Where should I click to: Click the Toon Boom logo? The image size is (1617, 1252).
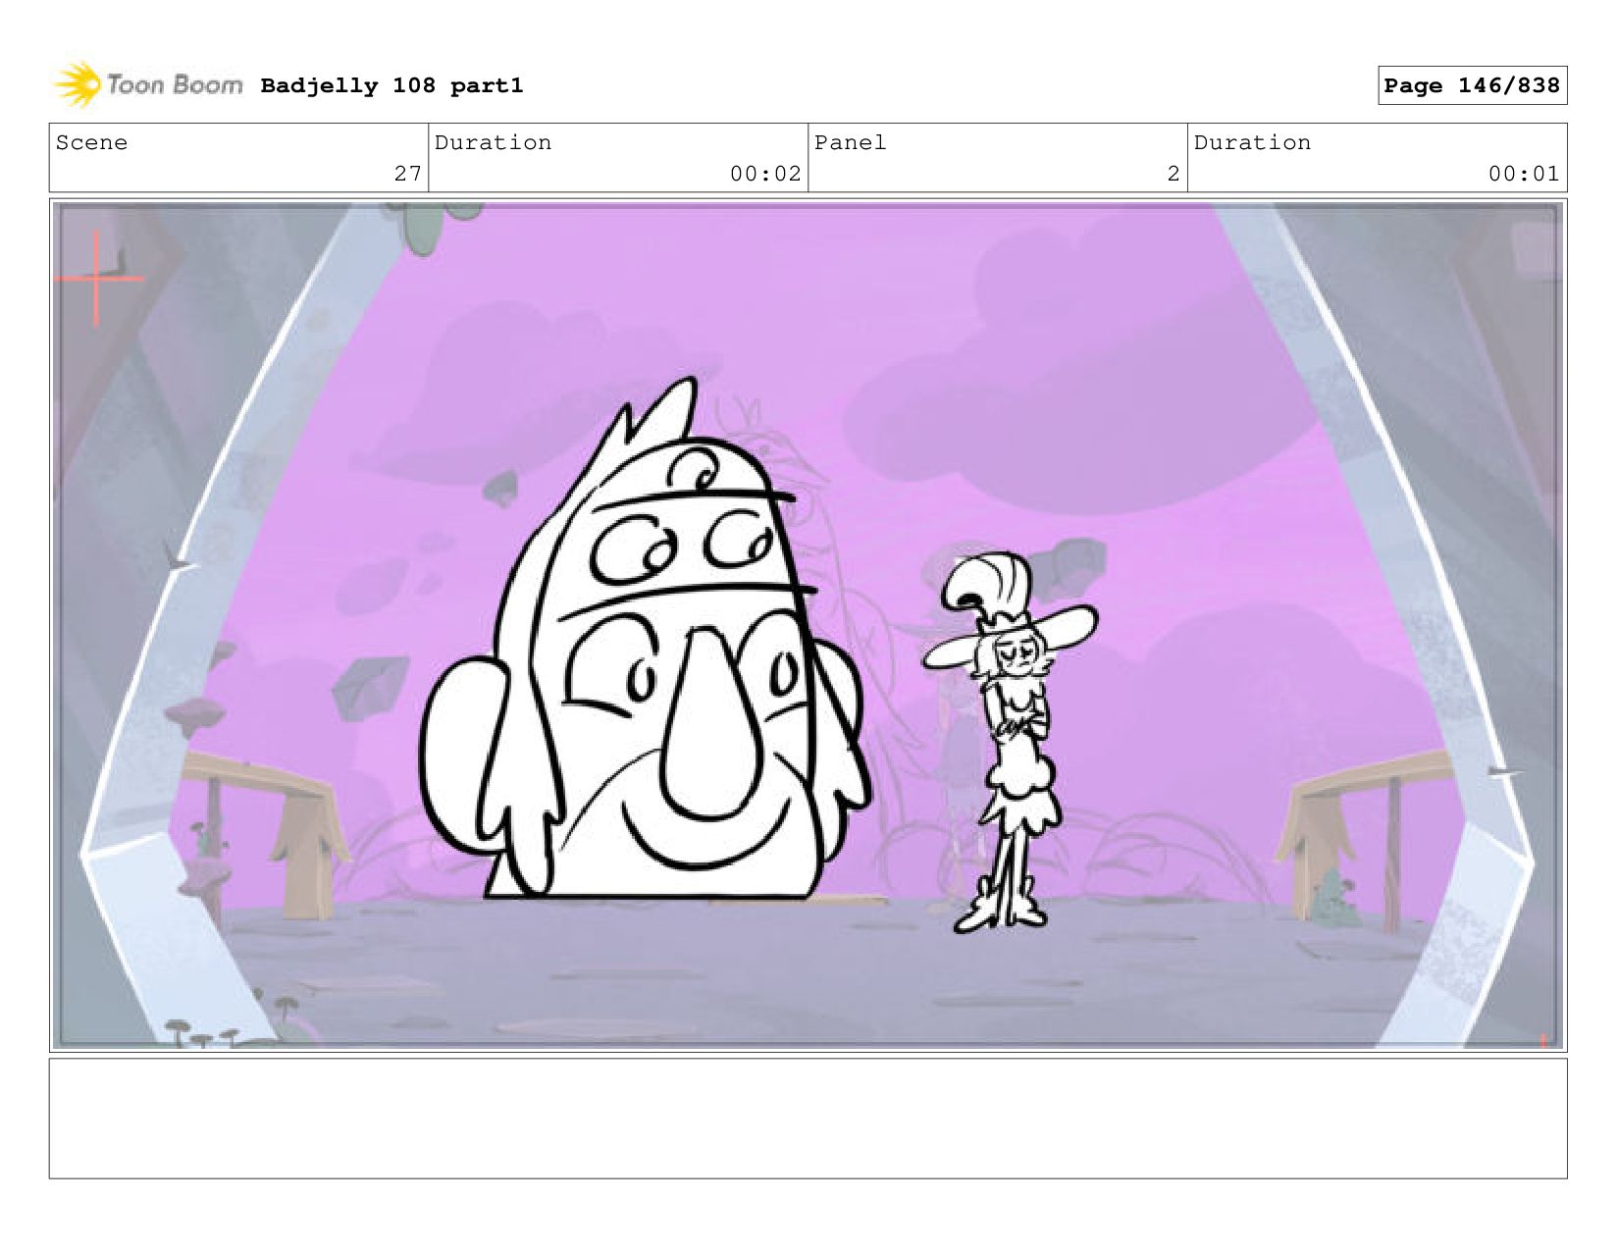[148, 84]
